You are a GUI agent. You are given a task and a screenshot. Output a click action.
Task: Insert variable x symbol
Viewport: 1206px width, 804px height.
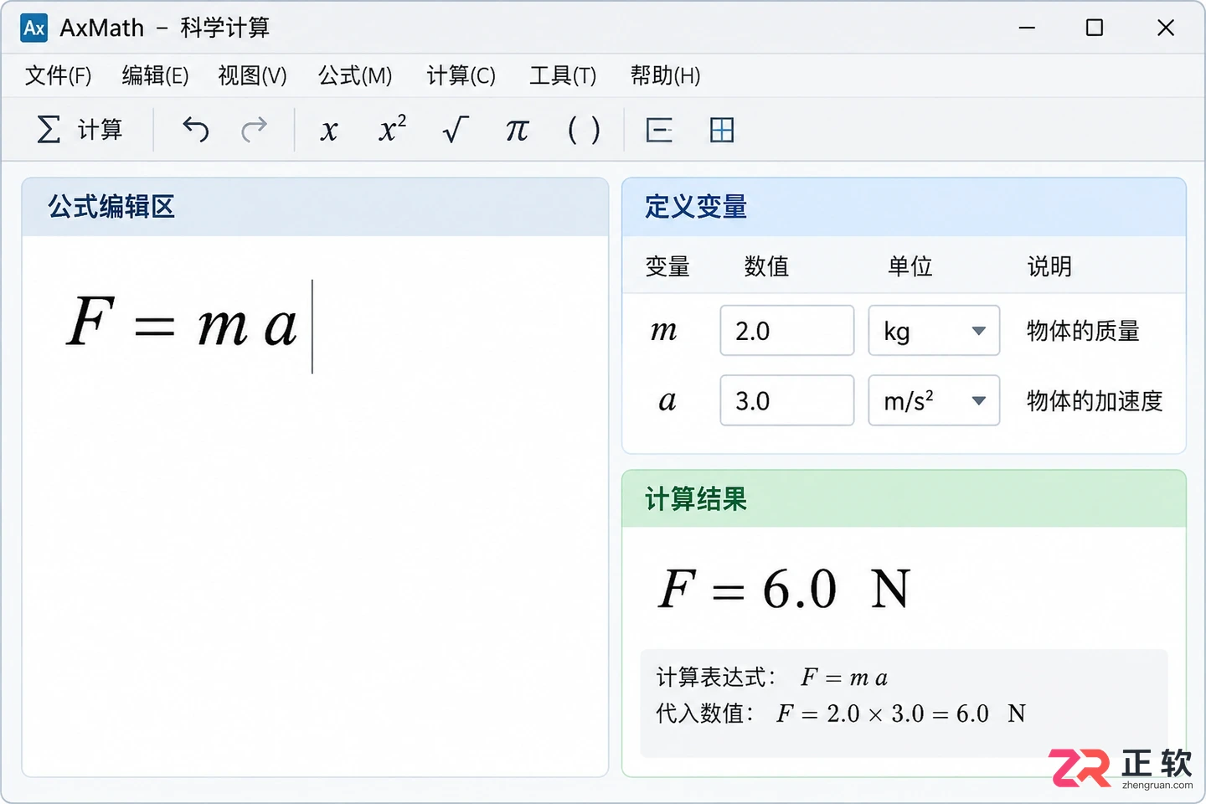(329, 131)
